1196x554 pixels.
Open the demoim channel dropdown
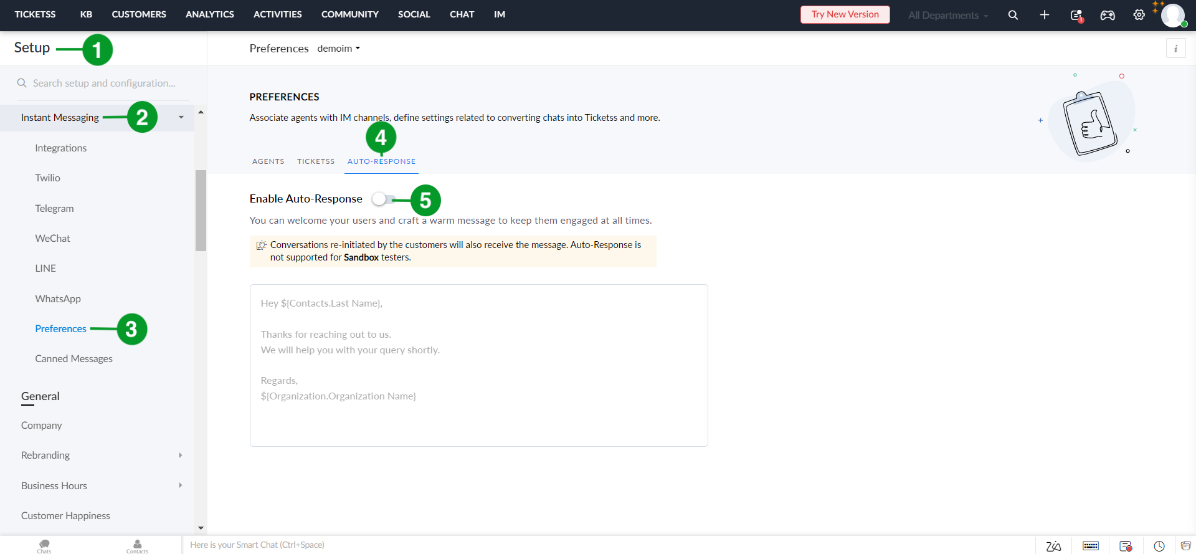coord(339,49)
